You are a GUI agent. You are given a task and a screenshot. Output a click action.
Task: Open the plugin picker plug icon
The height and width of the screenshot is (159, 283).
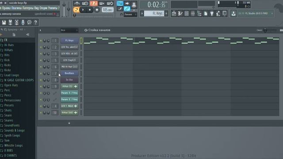212,13
